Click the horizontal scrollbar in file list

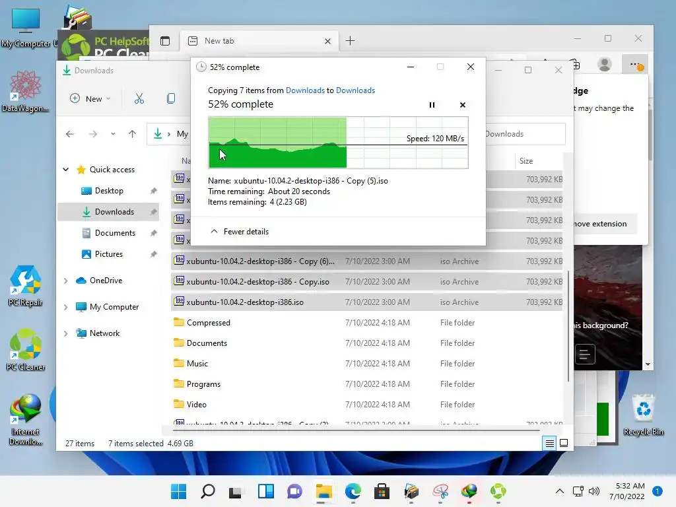click(x=356, y=430)
